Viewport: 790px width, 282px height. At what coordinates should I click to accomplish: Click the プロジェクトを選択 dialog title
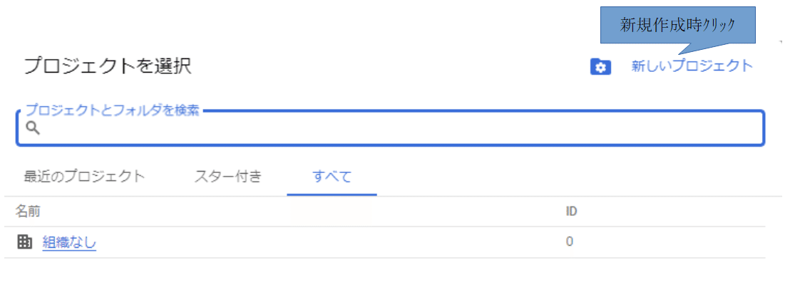(108, 66)
